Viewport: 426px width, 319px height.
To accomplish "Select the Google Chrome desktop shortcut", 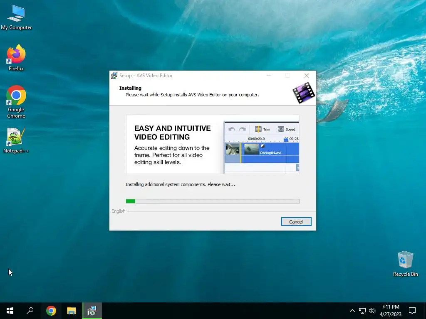I will tap(16, 102).
